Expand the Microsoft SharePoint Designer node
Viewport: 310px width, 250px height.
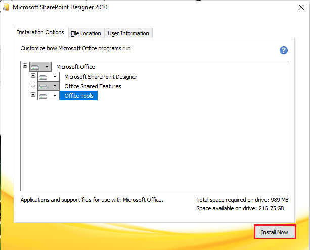33,76
